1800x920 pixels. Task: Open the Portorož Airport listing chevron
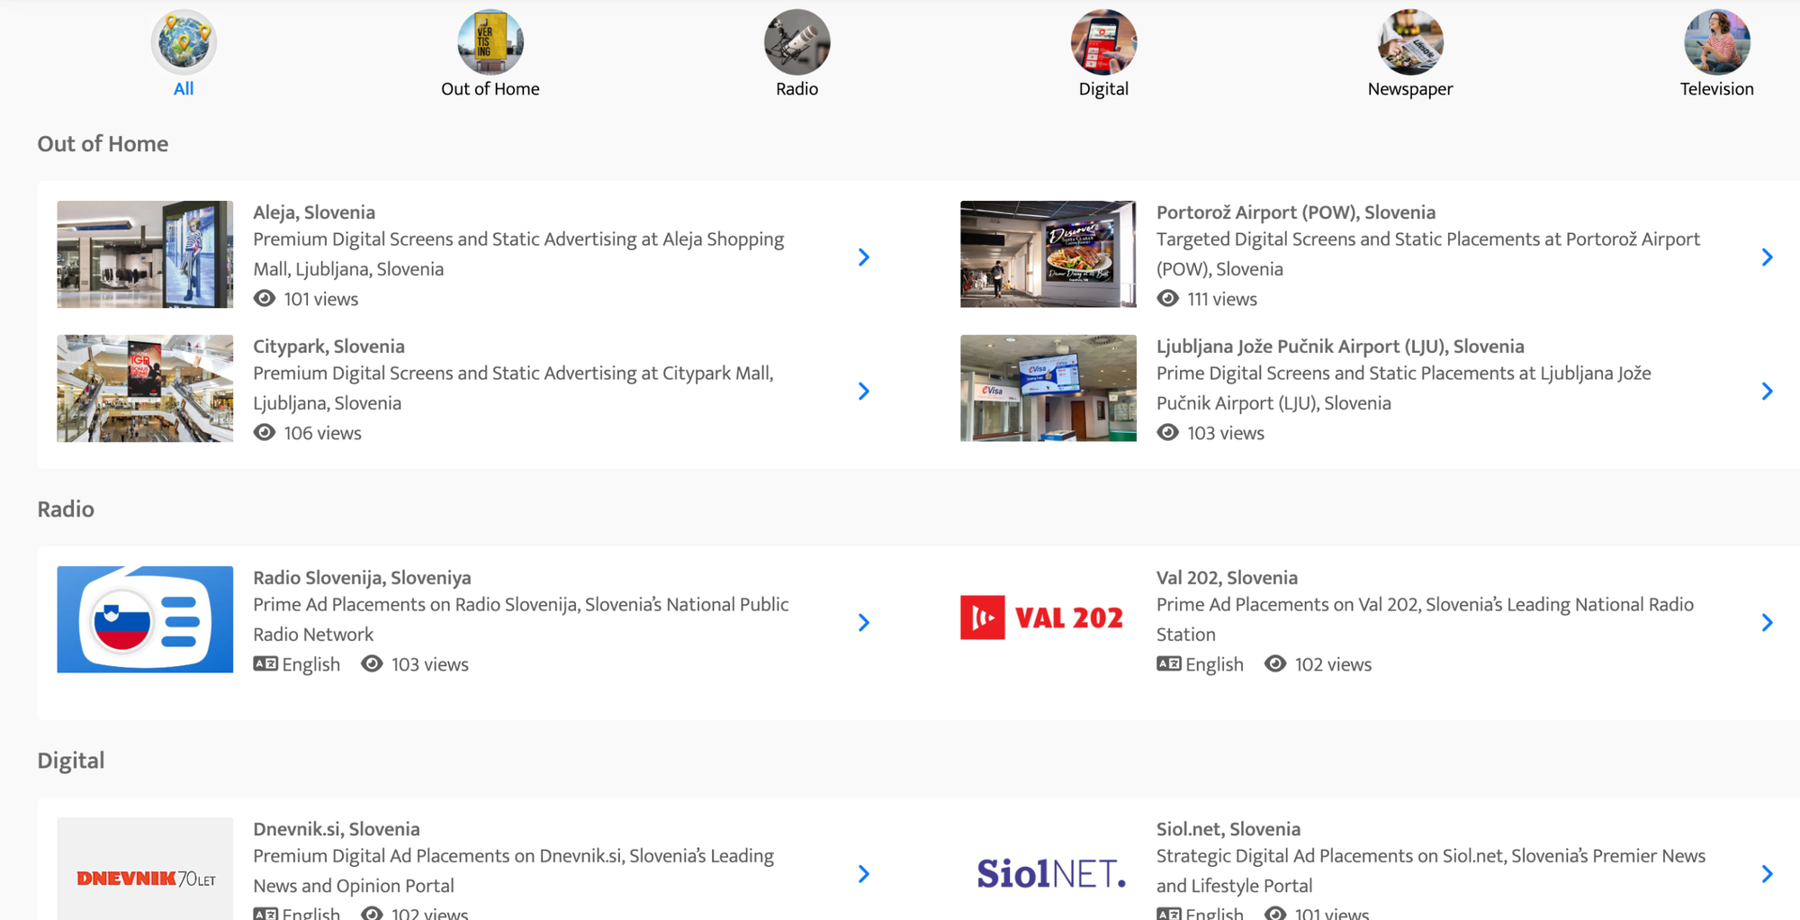(x=1768, y=257)
